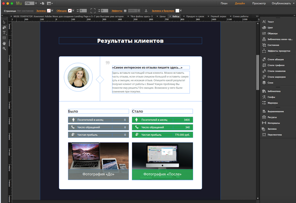The image size is (296, 203).
Task: Open the Цвет (Color) panel
Action: [270, 27]
